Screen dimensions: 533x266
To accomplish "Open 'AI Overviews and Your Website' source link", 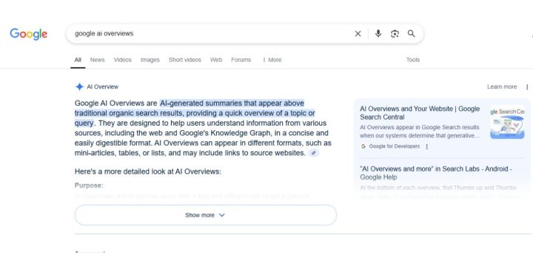I will 420,113.
